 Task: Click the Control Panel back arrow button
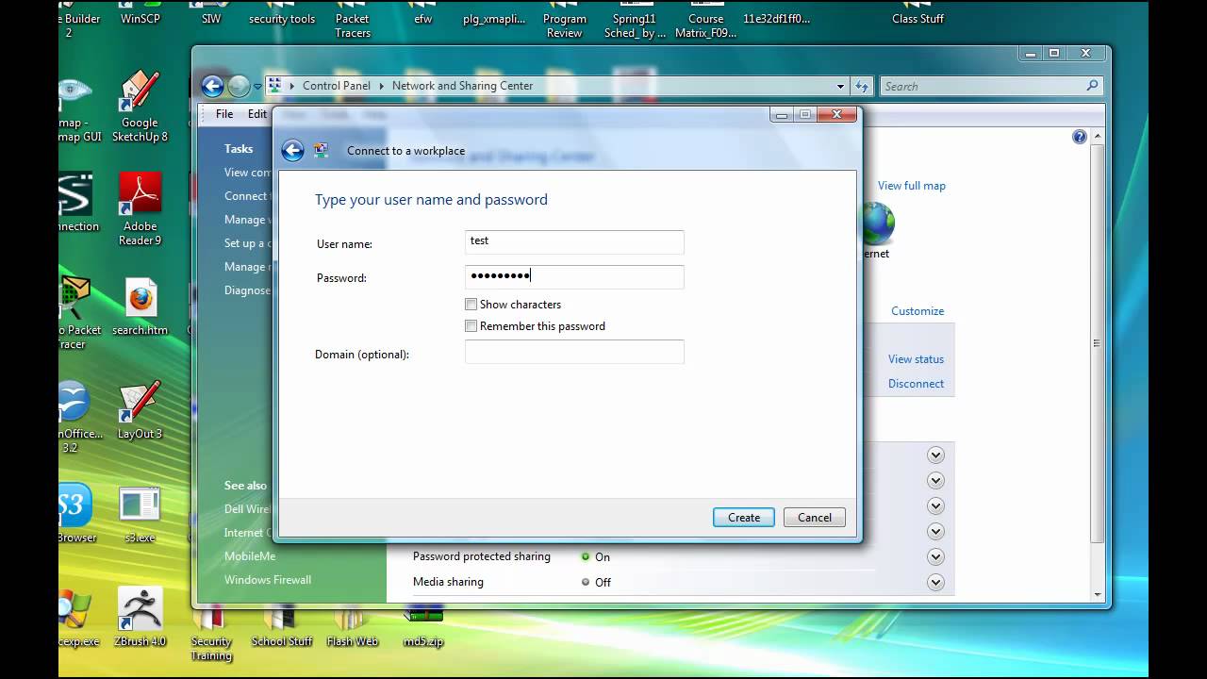[213, 86]
